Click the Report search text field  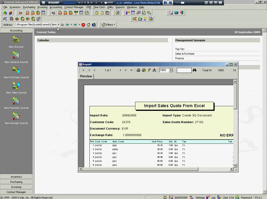184,70
